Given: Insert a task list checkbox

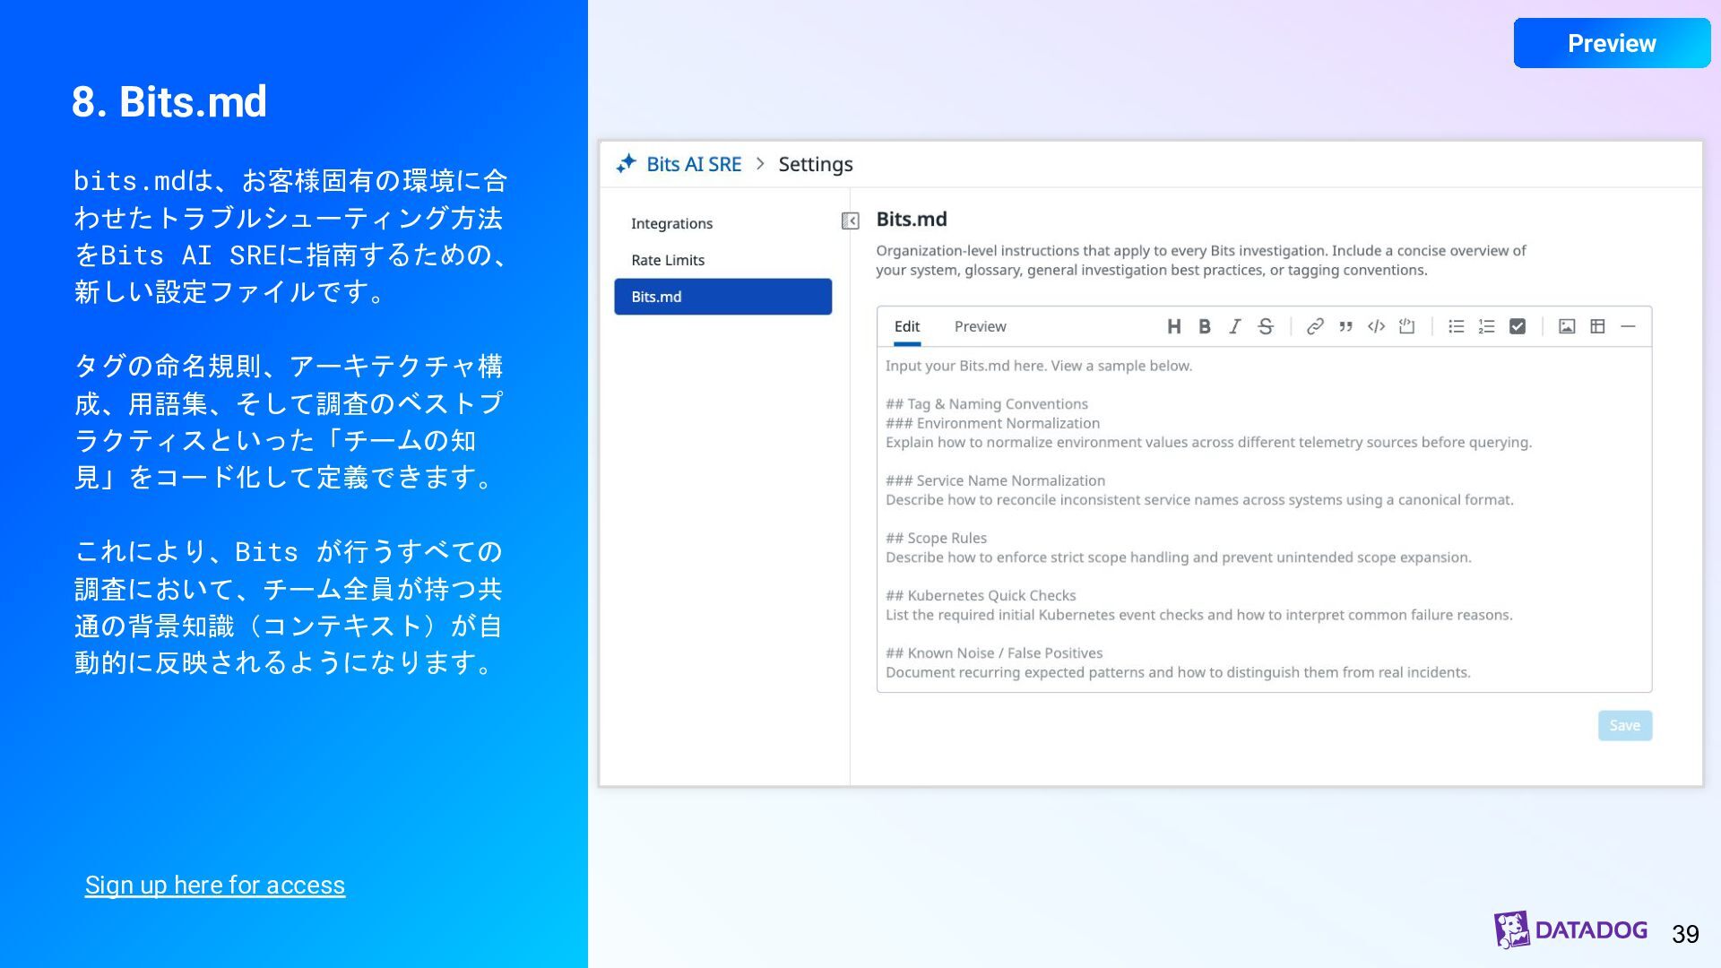Looking at the screenshot, I should point(1518,326).
